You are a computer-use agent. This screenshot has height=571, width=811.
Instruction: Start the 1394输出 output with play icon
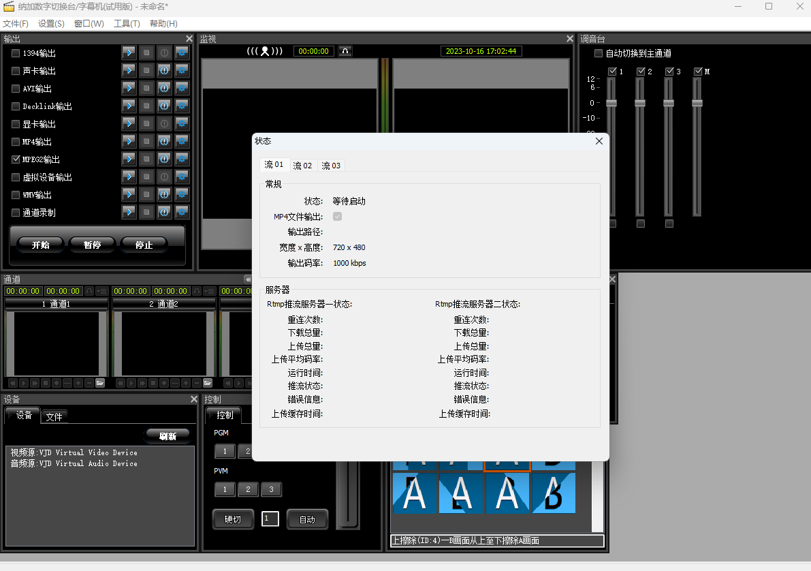(x=129, y=52)
